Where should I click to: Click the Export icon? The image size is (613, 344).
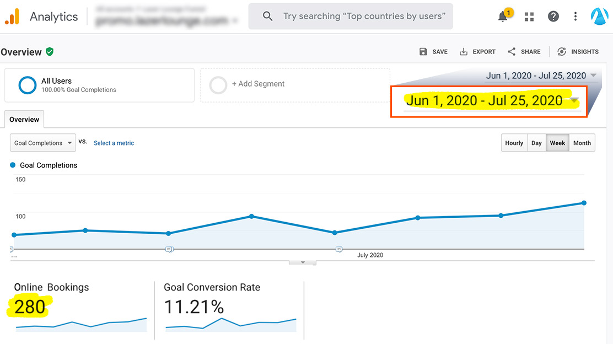click(464, 51)
